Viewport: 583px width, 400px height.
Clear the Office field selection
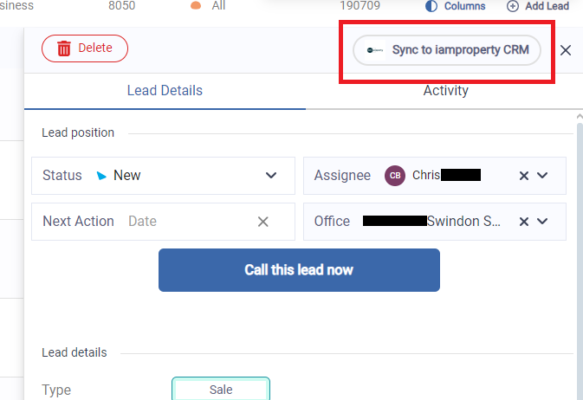[x=523, y=222]
